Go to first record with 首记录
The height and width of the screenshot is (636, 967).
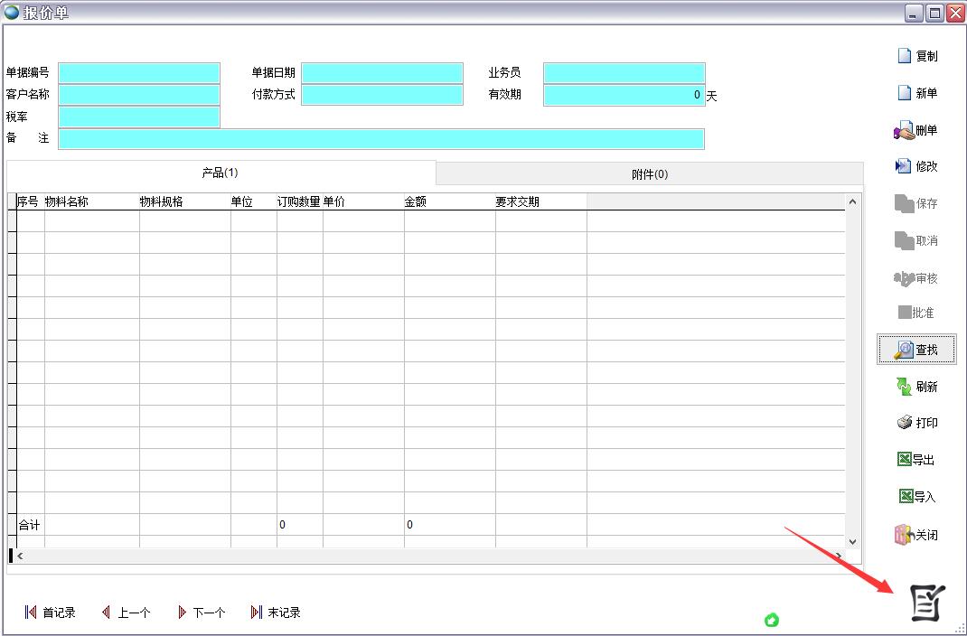(x=50, y=613)
